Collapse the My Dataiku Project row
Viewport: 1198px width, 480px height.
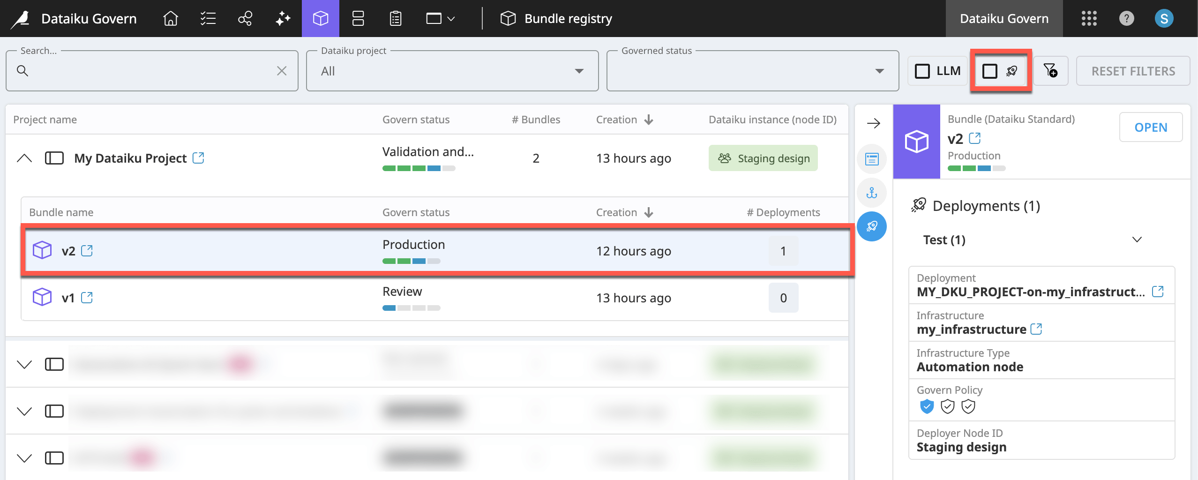[x=24, y=158]
